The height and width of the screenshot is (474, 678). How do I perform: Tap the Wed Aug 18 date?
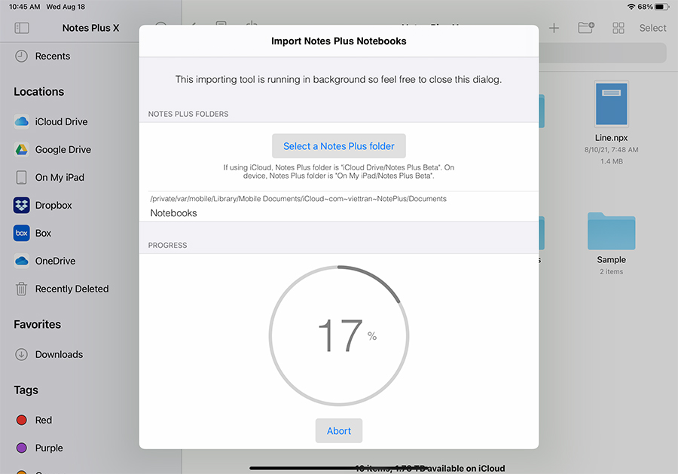(66, 7)
